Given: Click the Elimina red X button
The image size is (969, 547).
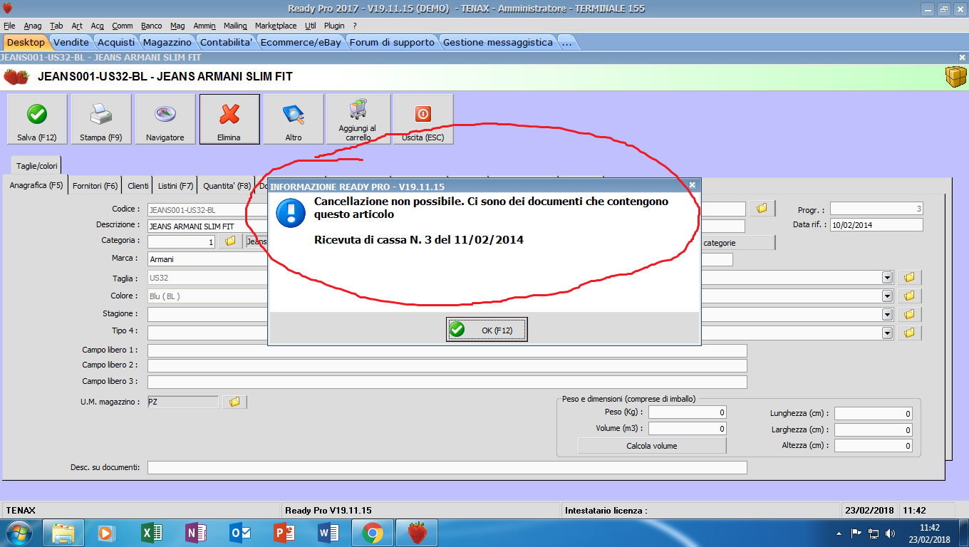Looking at the screenshot, I should tap(229, 119).
